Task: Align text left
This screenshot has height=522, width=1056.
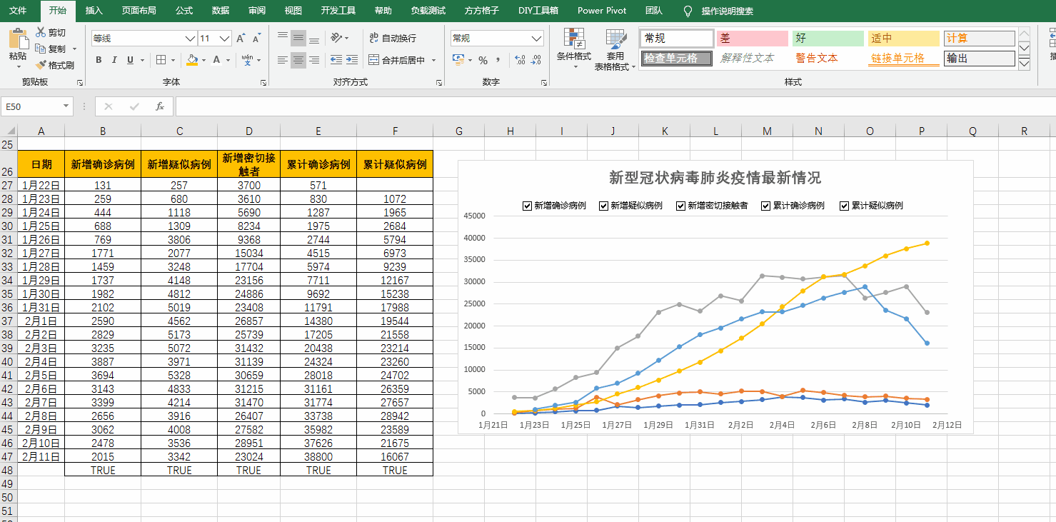Action: coord(283,60)
